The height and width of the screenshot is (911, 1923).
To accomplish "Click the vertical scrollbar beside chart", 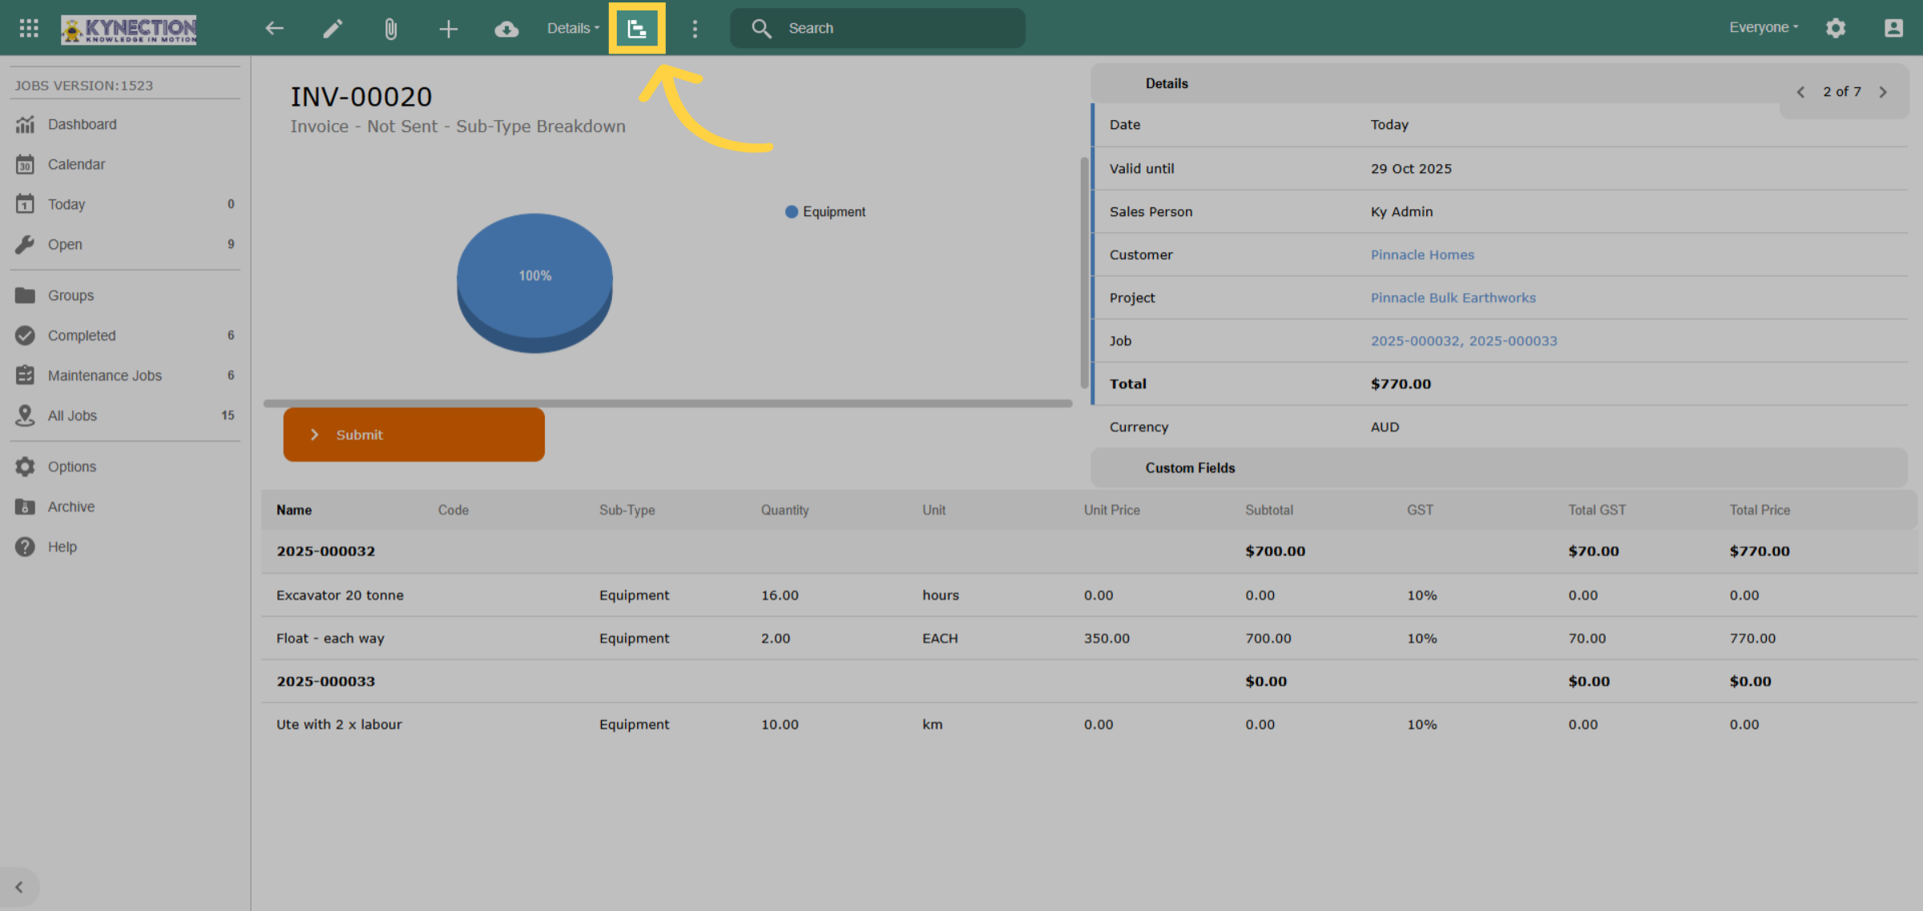I will point(1084,273).
